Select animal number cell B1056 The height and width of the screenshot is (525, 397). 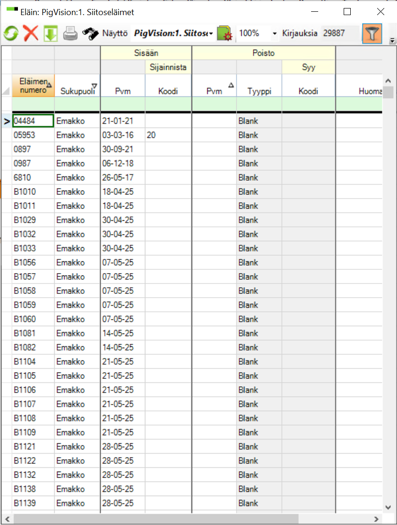pyautogui.click(x=33, y=262)
